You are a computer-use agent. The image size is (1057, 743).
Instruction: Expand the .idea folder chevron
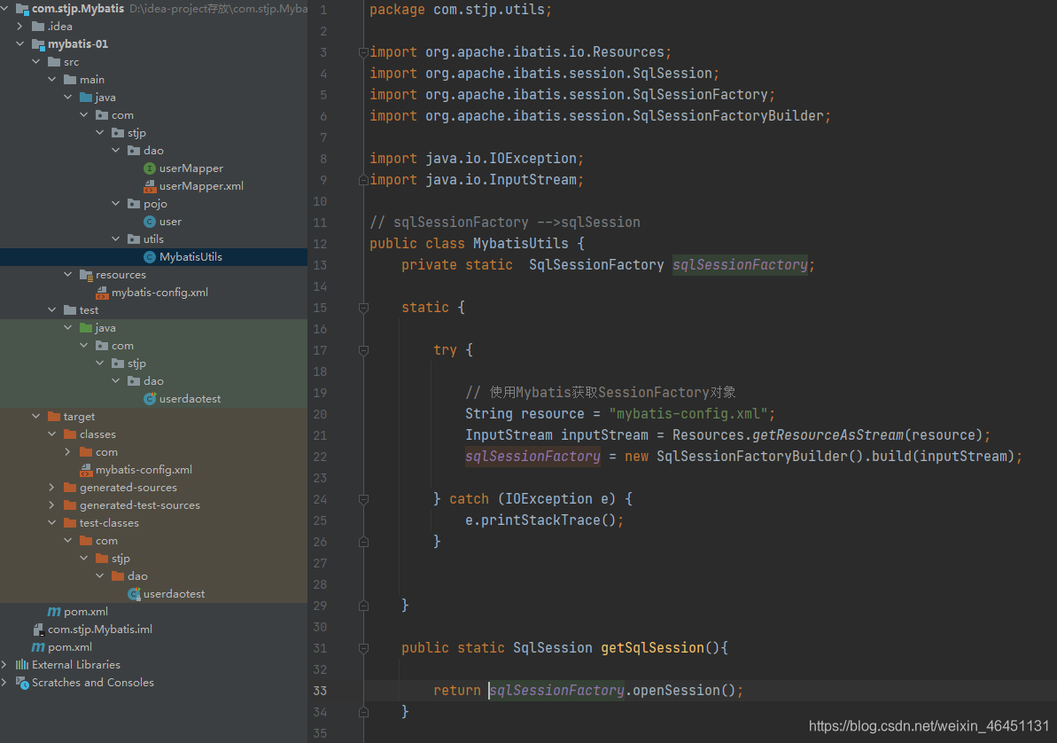(x=20, y=27)
